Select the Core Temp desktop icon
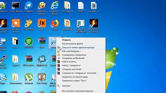 point(42,77)
